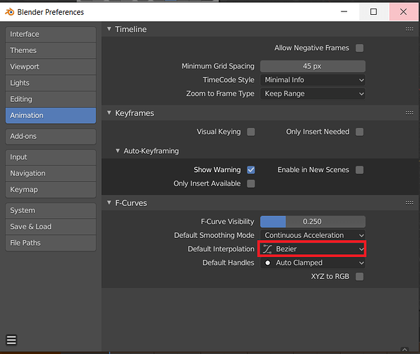420x354 pixels.
Task: Toggle Only Insert Needed checkbox
Action: click(x=359, y=132)
